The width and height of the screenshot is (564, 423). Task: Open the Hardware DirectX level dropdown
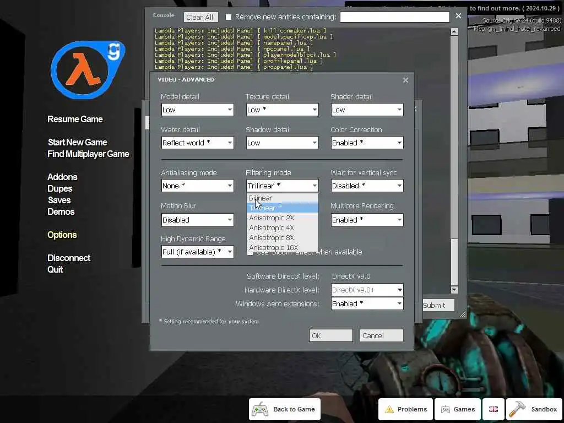tap(367, 290)
